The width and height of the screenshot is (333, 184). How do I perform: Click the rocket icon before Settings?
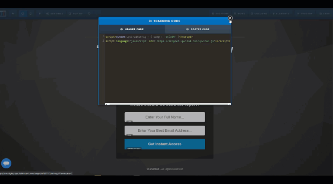(x=40, y=13)
